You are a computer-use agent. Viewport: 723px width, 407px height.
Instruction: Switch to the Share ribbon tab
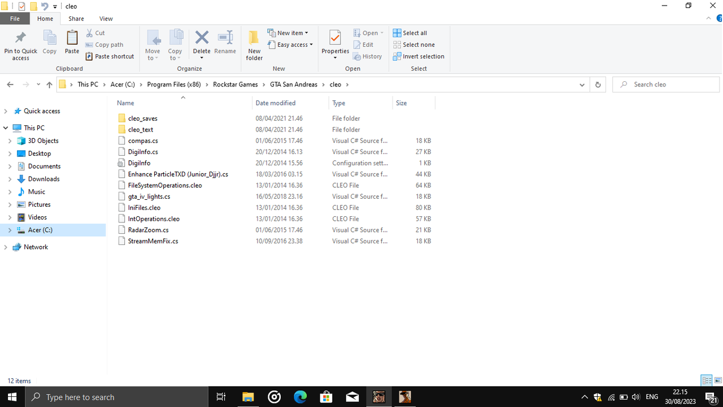click(76, 19)
